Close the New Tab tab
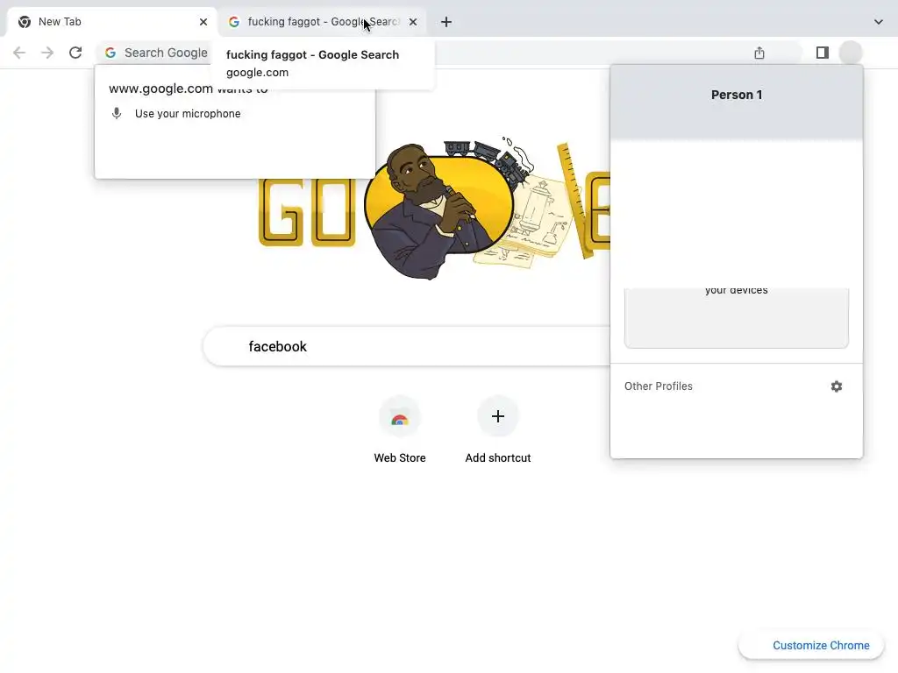Screen dimensions: 898x673 point(203,22)
